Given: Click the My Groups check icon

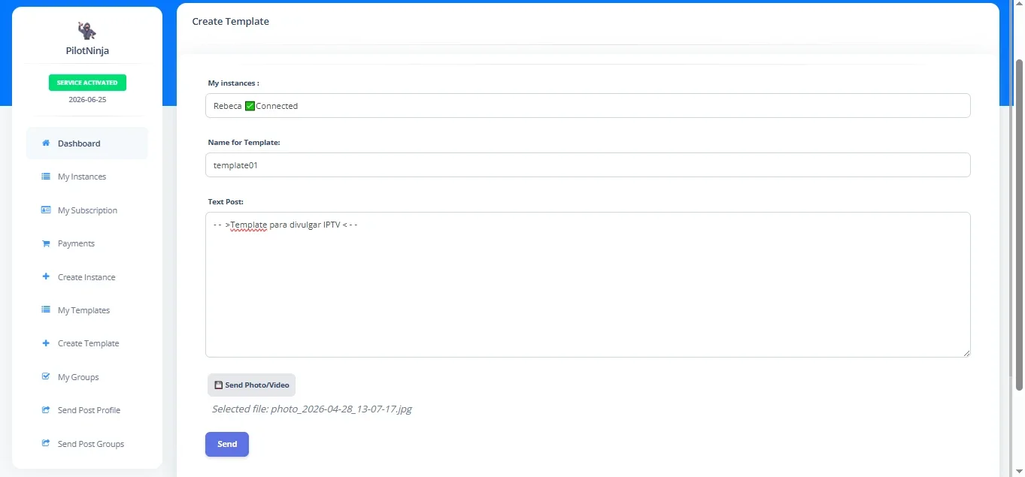Looking at the screenshot, I should click(x=46, y=376).
